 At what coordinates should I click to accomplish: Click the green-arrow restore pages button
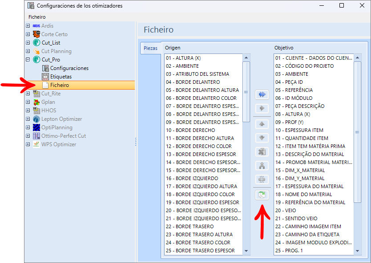pos(262,195)
